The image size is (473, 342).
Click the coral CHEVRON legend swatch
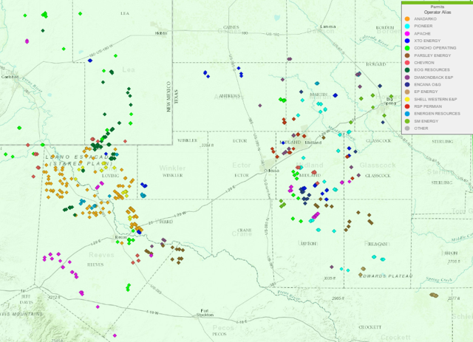[407, 63]
